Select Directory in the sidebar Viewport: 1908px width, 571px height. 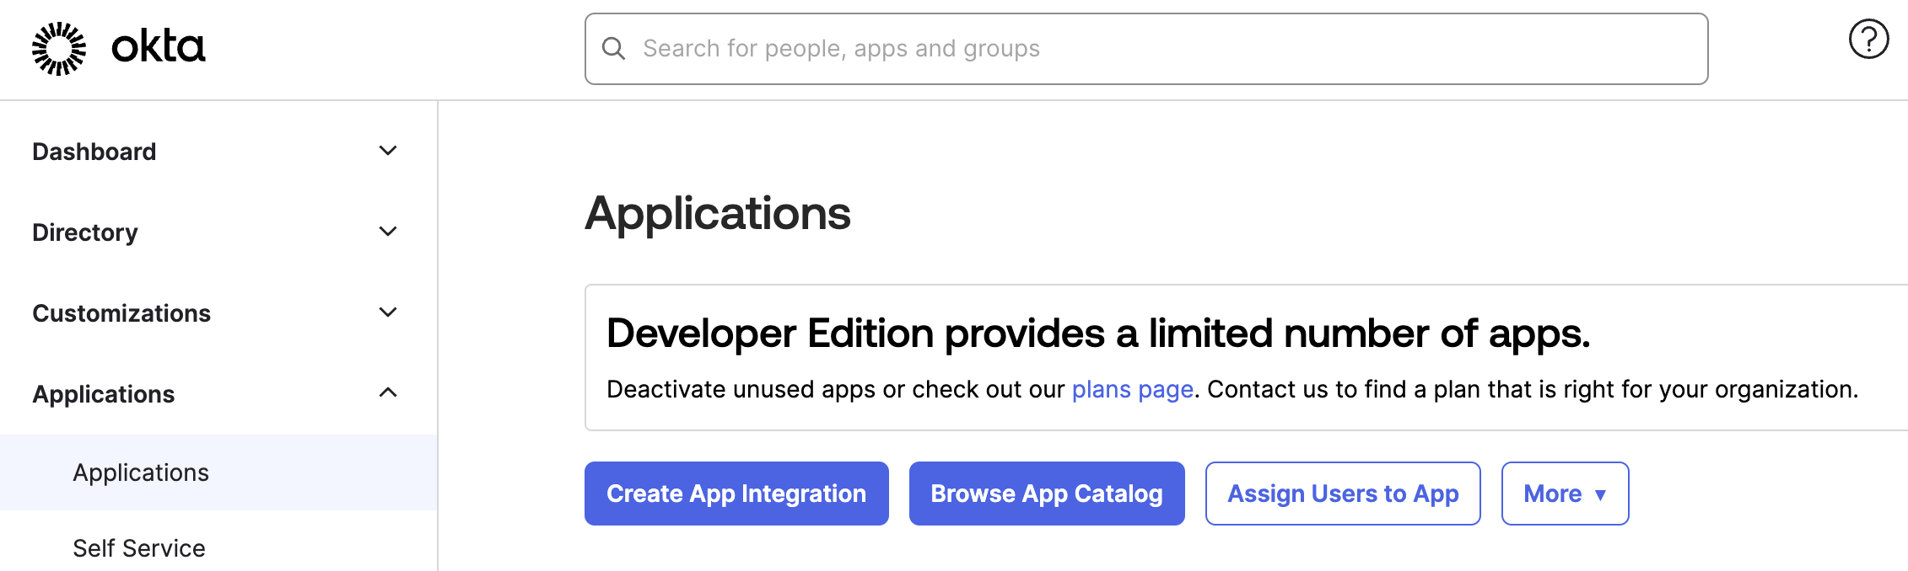coord(84,232)
